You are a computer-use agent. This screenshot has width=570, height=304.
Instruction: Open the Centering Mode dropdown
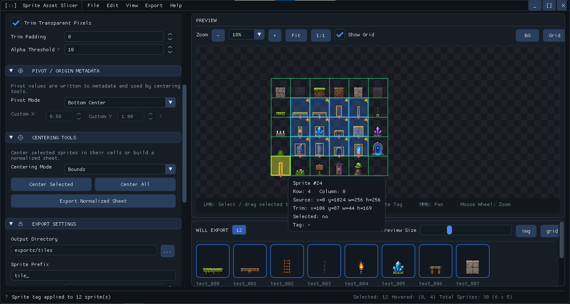click(120, 169)
